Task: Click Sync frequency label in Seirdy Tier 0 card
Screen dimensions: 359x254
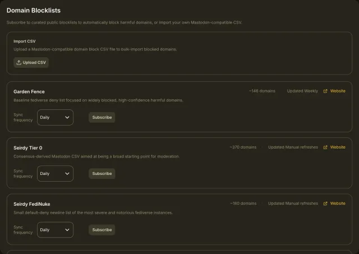Action: (23, 174)
